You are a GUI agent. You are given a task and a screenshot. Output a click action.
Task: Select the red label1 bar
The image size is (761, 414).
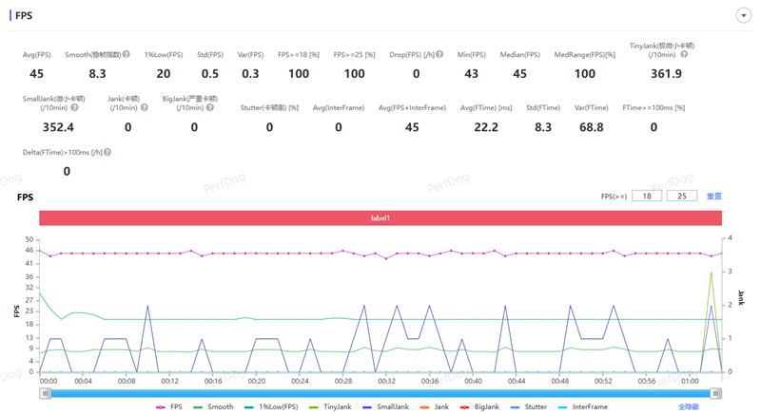(380, 217)
